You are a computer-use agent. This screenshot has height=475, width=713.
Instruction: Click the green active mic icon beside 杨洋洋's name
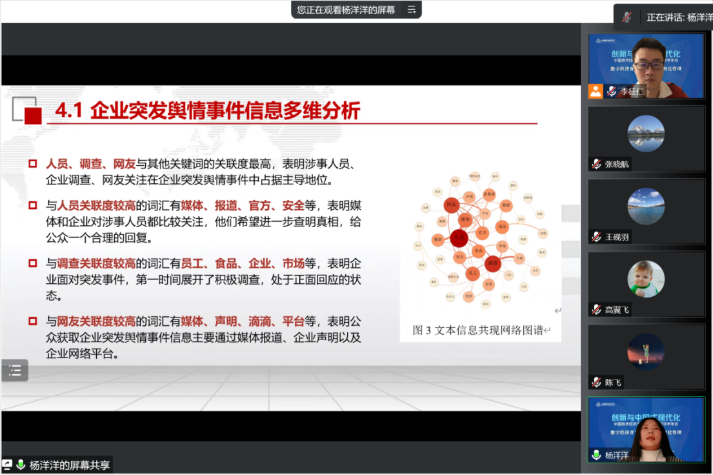[597, 455]
